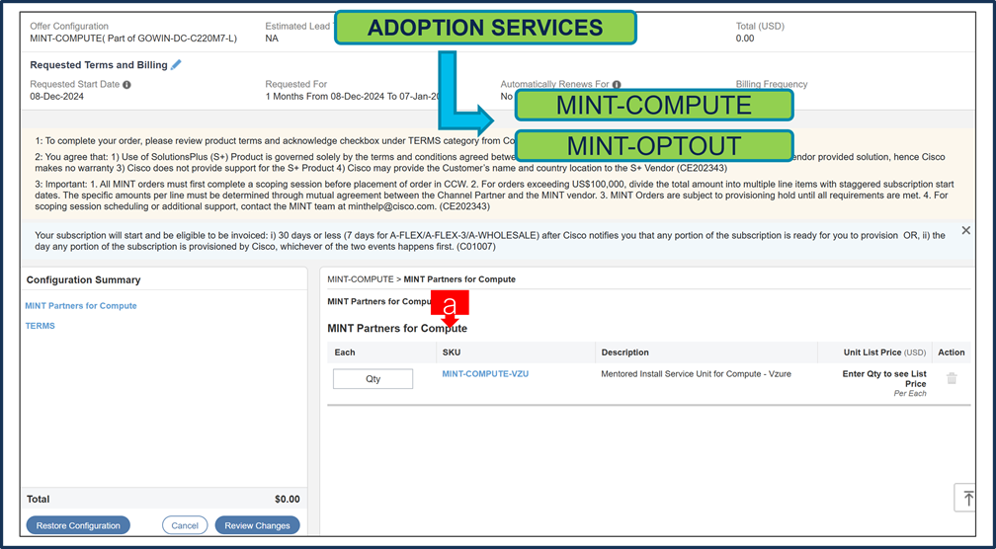Viewport: 996px width, 549px height.
Task: Click Restore Configuration button
Action: pos(78,525)
